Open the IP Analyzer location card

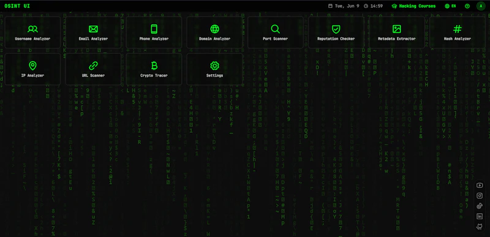32,69
